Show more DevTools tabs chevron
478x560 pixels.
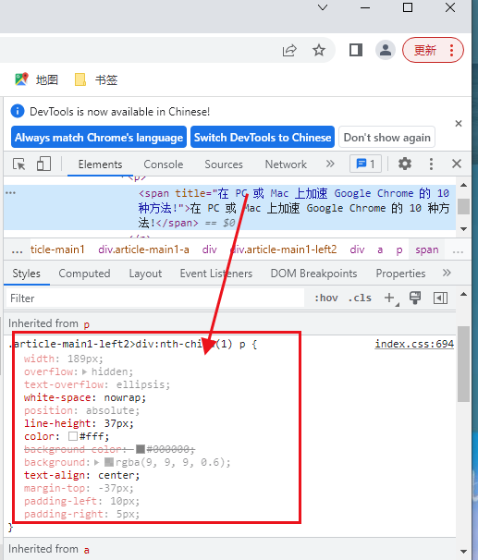[x=330, y=164]
